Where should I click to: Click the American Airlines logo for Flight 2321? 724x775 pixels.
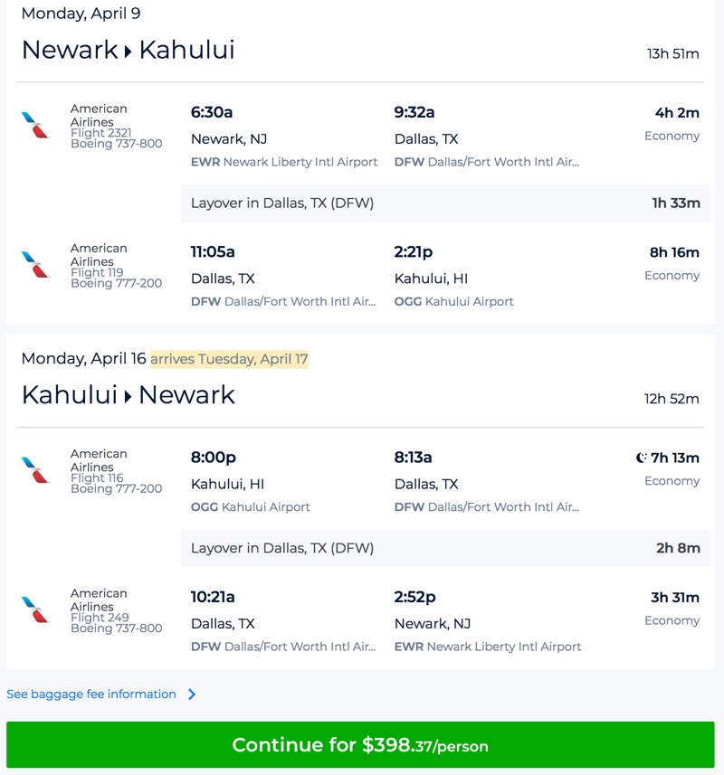(x=35, y=125)
